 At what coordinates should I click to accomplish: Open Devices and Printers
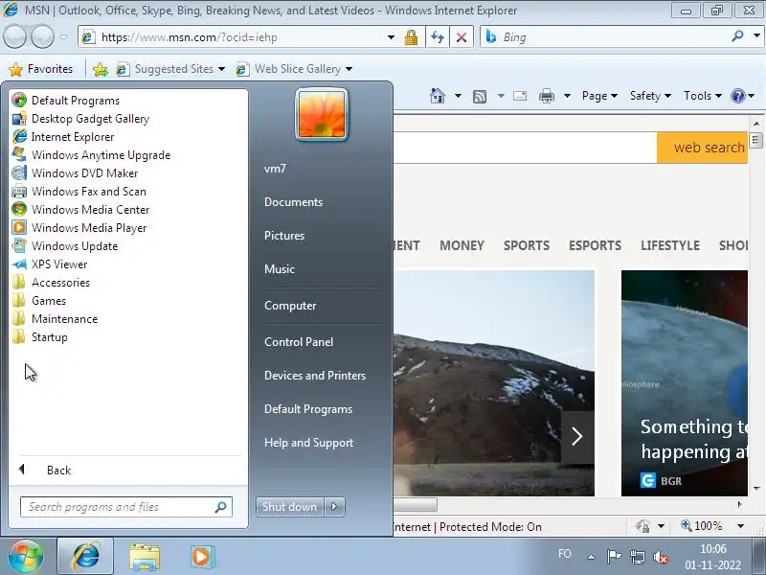pyautogui.click(x=315, y=376)
